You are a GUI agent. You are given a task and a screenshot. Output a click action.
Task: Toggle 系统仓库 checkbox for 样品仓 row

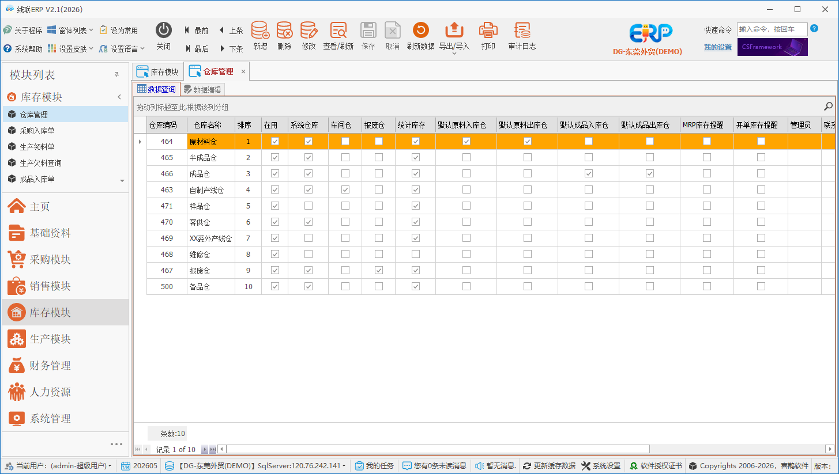308,206
